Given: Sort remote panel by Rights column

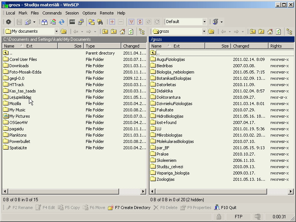Looking at the screenshot, I should pos(281,46).
